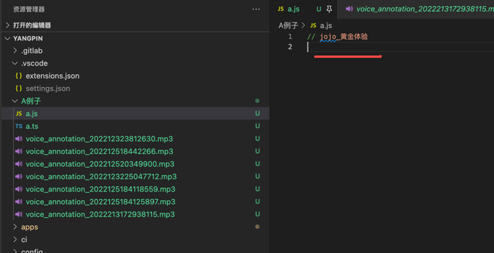This screenshot has height=253, width=494.
Task: Click the green modified dot on A例子 folder
Action: (257, 101)
